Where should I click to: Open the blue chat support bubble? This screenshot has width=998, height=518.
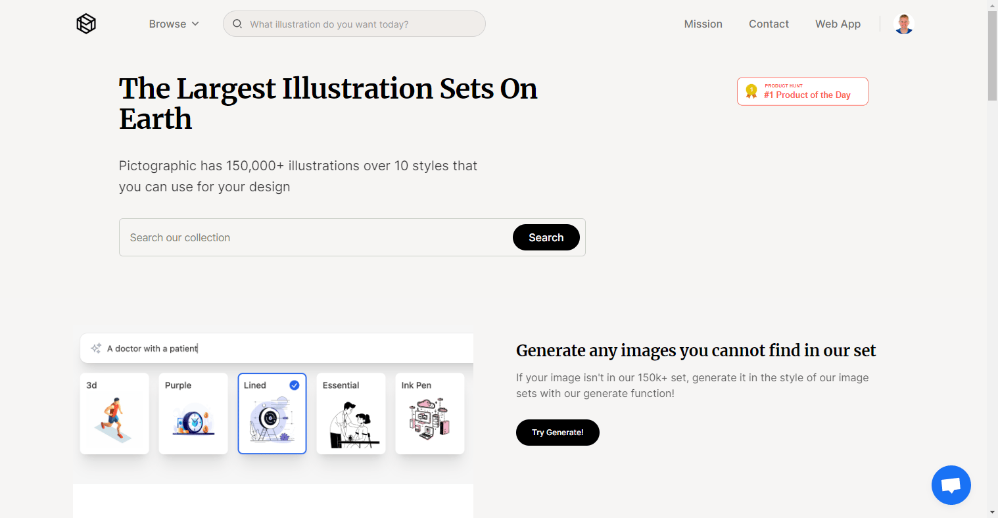[x=951, y=485]
